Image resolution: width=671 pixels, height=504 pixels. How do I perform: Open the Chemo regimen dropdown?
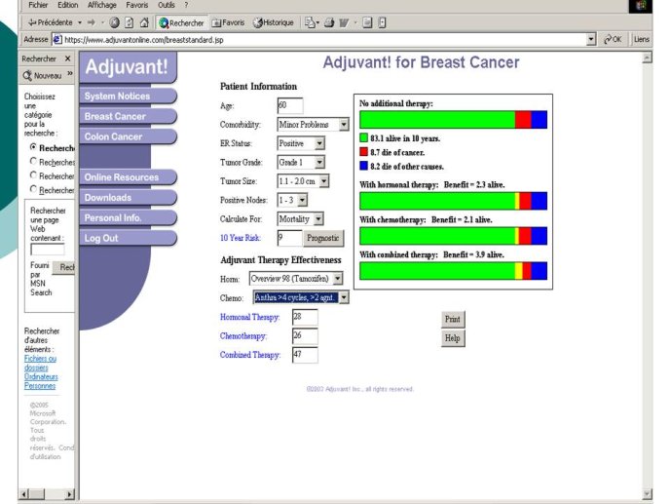coord(301,297)
